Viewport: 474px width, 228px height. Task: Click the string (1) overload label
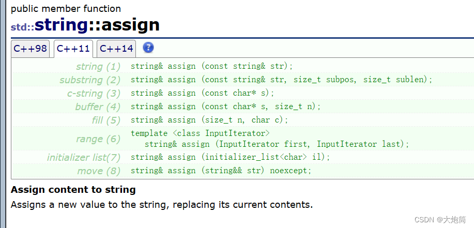pyautogui.click(x=98, y=67)
